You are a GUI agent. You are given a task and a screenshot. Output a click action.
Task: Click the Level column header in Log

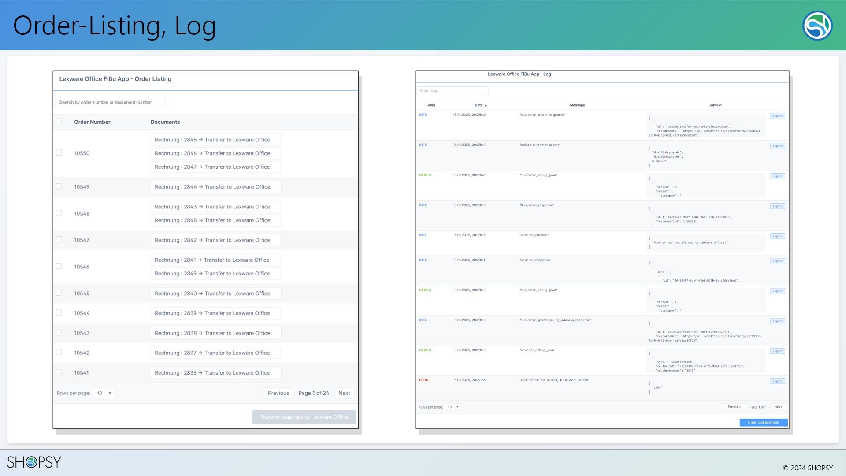430,105
